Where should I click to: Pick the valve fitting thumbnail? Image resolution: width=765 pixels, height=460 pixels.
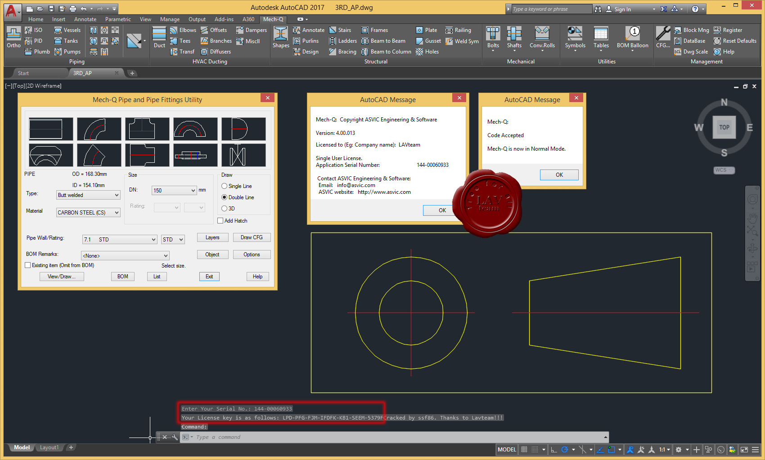pyautogui.click(x=243, y=155)
